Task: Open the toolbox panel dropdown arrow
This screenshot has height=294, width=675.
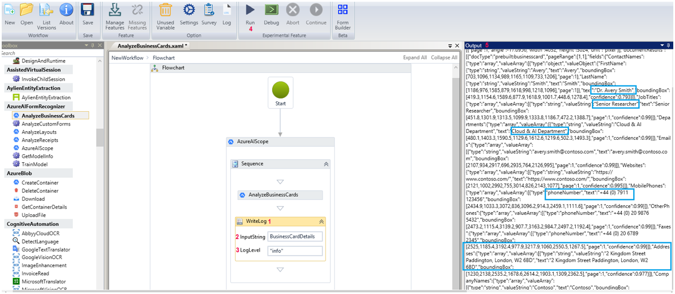Action: tap(87, 45)
